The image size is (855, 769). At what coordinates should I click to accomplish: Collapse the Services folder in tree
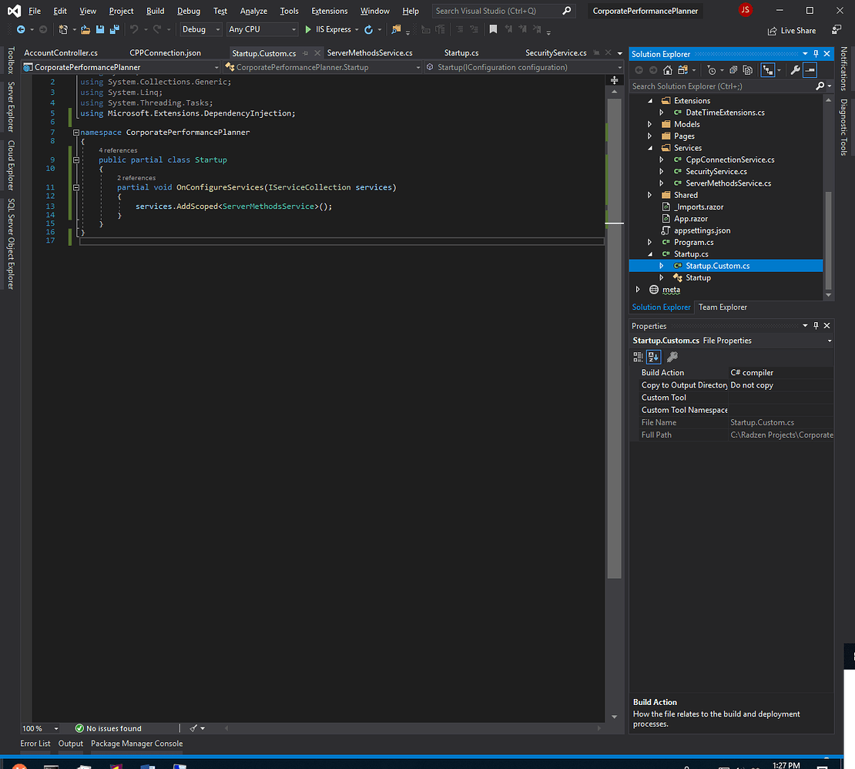click(650, 148)
